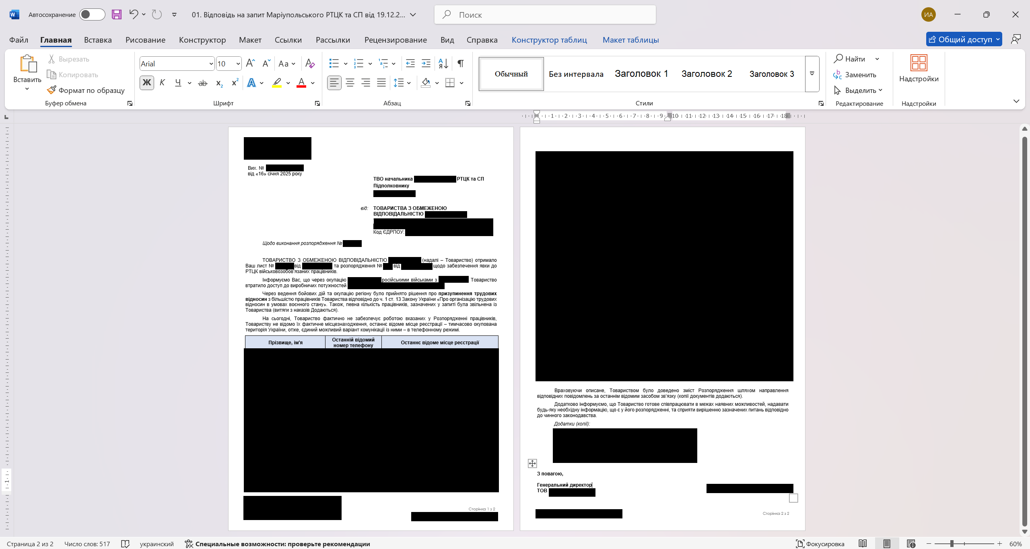The height and width of the screenshot is (549, 1030).
Task: Decrease paragraph indent
Action: click(x=410, y=63)
